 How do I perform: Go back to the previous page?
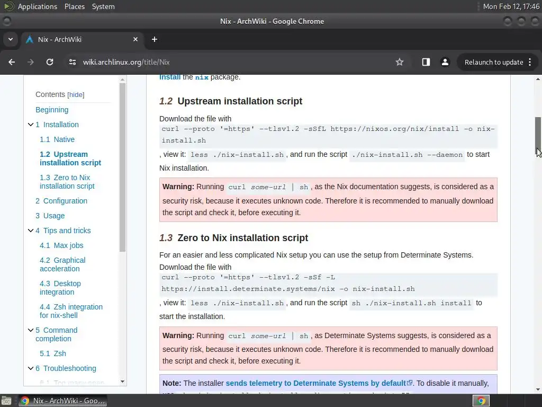12,62
